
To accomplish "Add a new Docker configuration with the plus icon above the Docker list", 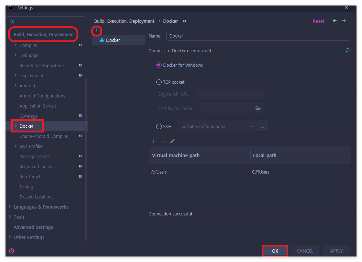I will coord(96,30).
